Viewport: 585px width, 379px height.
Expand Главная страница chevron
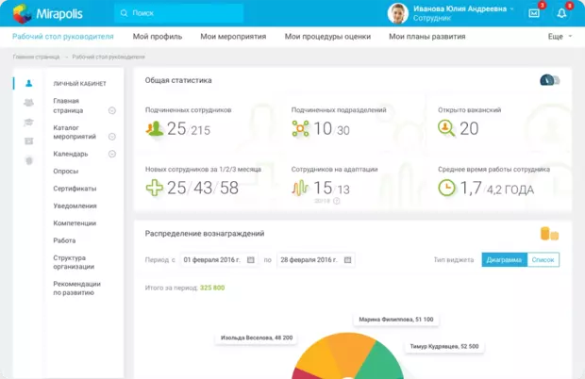(x=112, y=110)
